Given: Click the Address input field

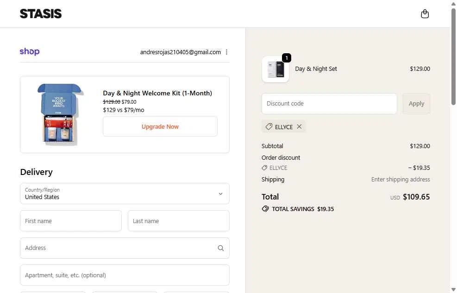Looking at the screenshot, I should pos(125,248).
